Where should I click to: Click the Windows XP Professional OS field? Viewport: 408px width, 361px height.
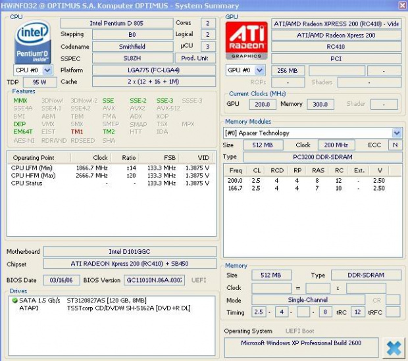tap(301, 347)
